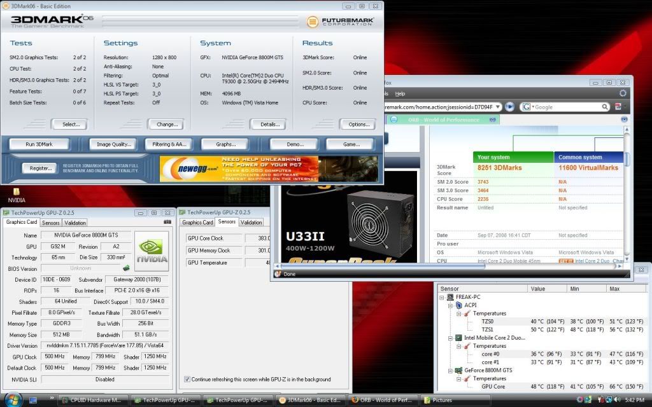Viewport: 652px width, 407px height.
Task: Open the Pictures taskbar button
Action: click(x=454, y=400)
